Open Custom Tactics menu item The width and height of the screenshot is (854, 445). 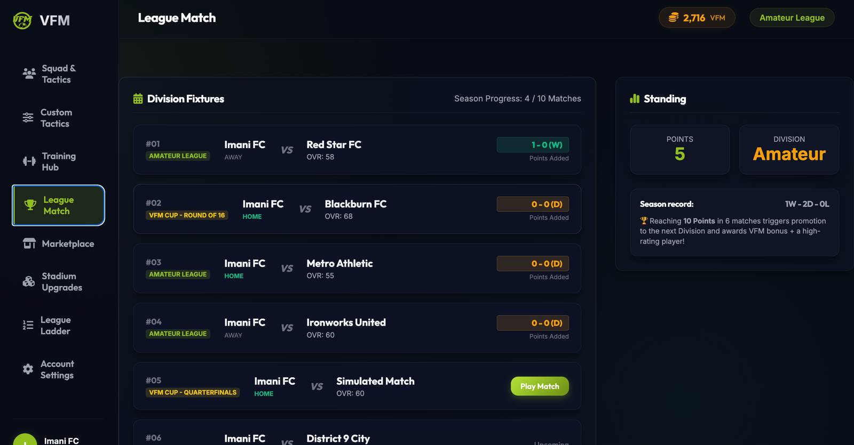(58, 118)
